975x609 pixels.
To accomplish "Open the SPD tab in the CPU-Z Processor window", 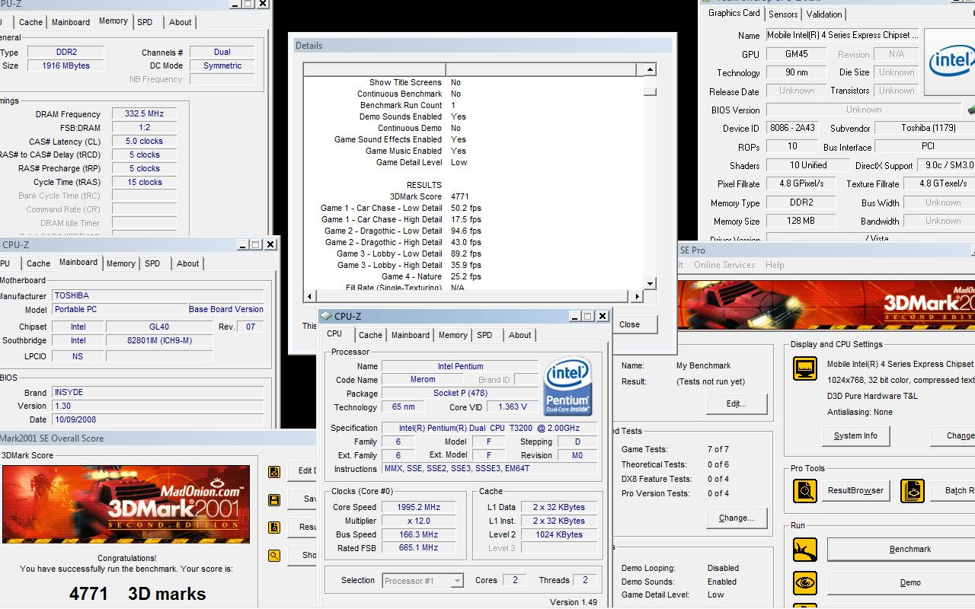I will [484, 335].
